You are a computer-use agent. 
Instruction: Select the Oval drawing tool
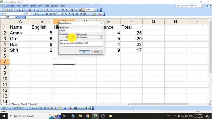[x=37, y=108]
